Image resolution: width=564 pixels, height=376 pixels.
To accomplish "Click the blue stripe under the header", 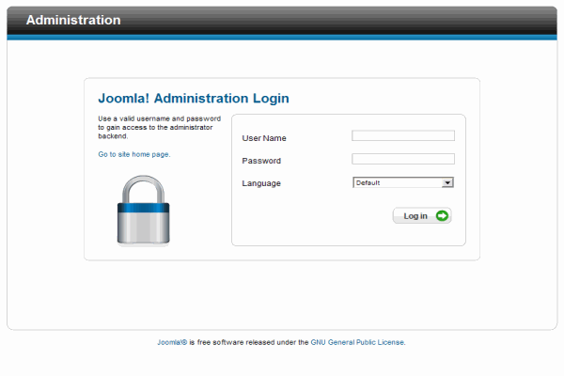I will pyautogui.click(x=282, y=38).
